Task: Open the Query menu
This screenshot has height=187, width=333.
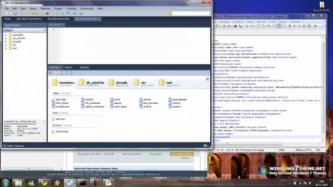Action: click(33, 8)
